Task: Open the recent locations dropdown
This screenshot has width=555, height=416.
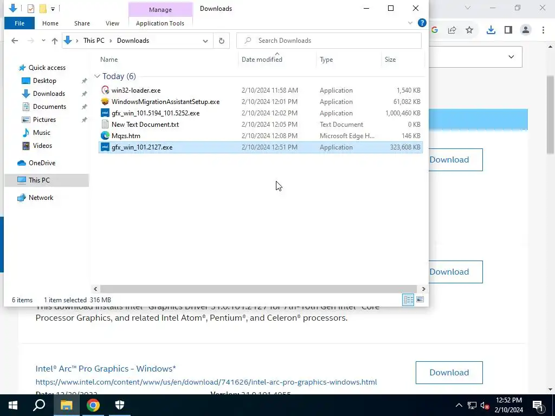Action: click(x=43, y=41)
